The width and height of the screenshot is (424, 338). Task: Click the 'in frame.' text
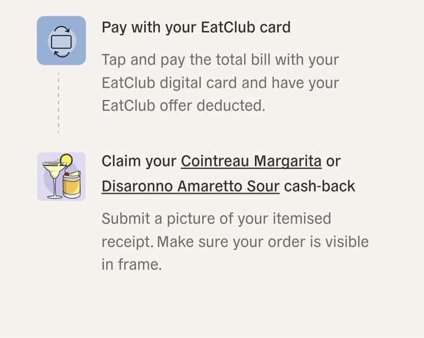coord(131,265)
